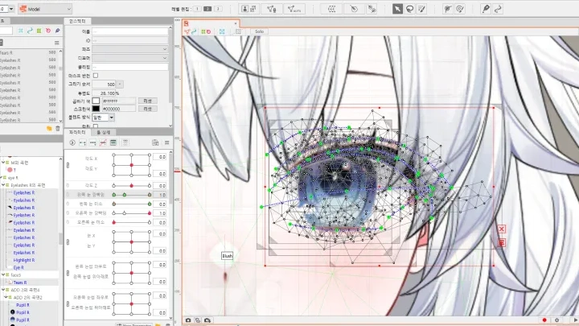Select Highlight R in the parts tree
This screenshot has height=326, width=579.
click(x=24, y=260)
